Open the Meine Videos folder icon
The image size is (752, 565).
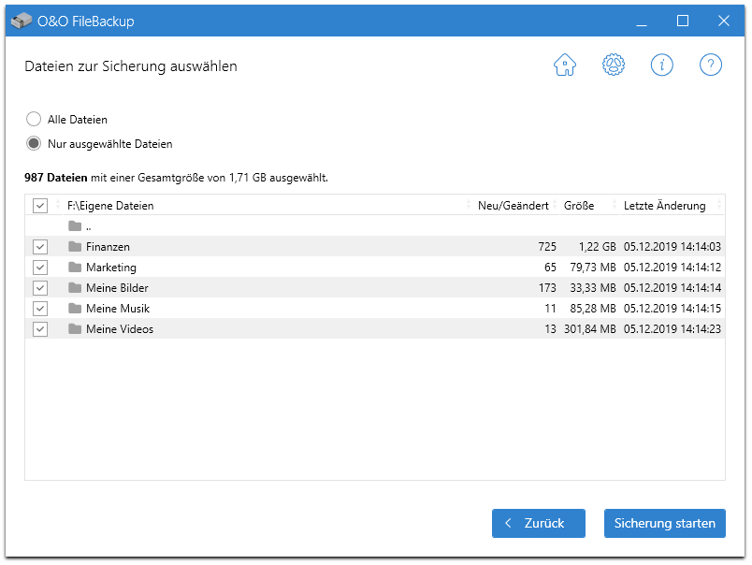[x=75, y=329]
